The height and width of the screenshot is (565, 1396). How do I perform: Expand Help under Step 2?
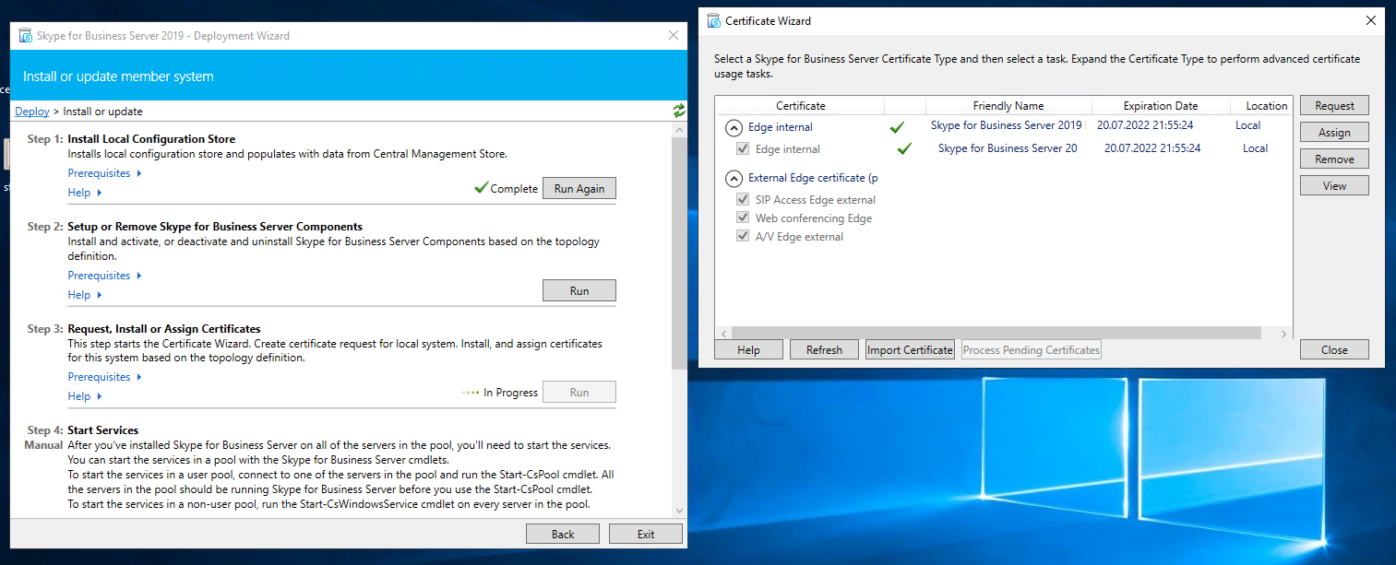point(85,295)
